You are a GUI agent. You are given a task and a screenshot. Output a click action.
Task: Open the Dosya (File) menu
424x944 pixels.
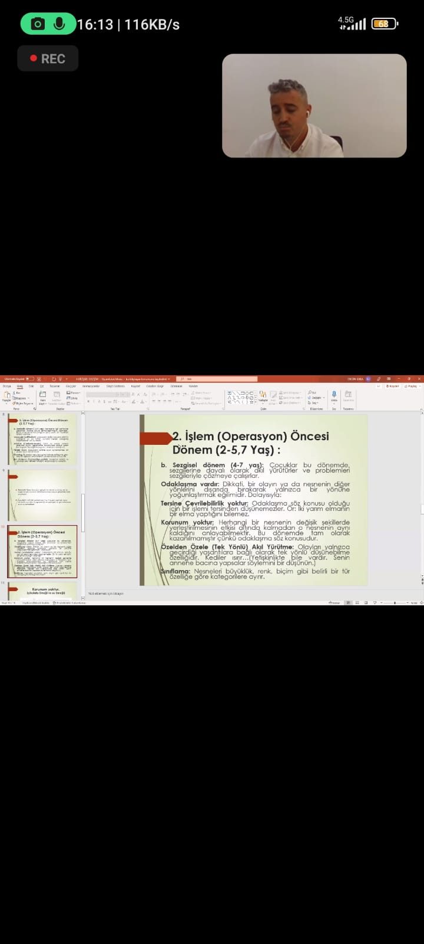tap(6, 386)
